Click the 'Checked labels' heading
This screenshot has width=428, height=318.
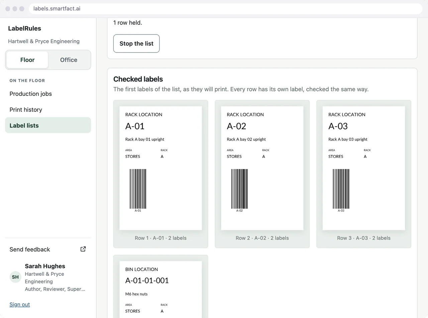tap(138, 79)
